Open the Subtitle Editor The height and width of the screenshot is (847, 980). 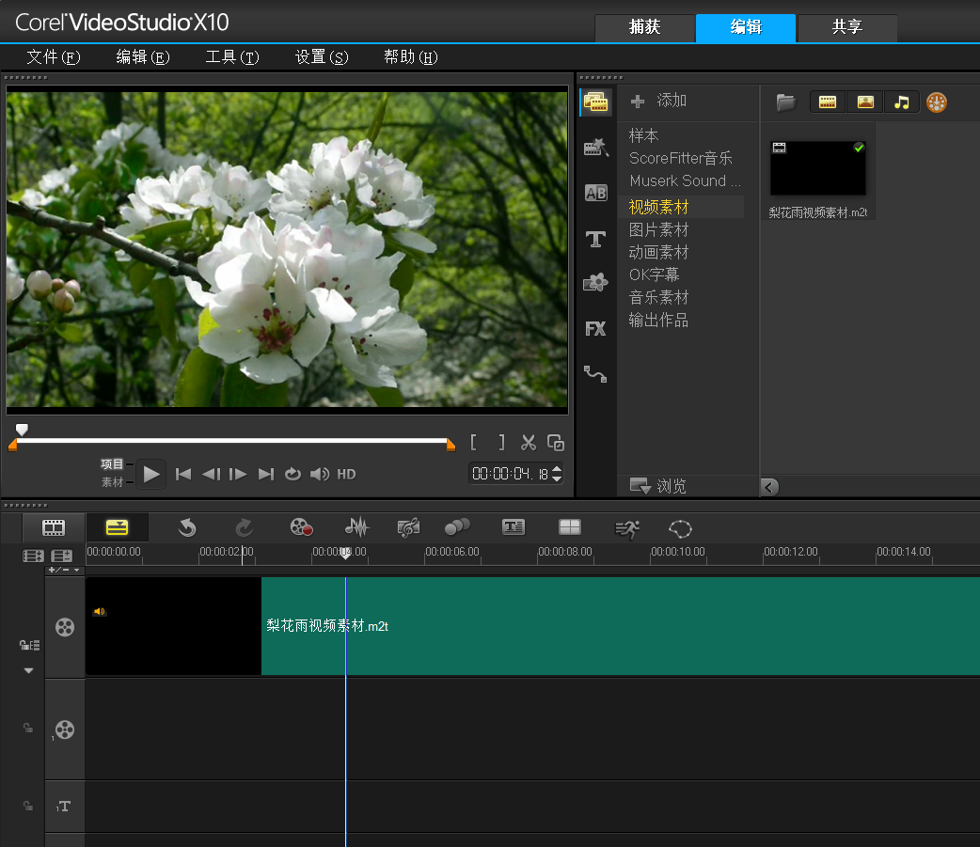pyautogui.click(x=514, y=527)
